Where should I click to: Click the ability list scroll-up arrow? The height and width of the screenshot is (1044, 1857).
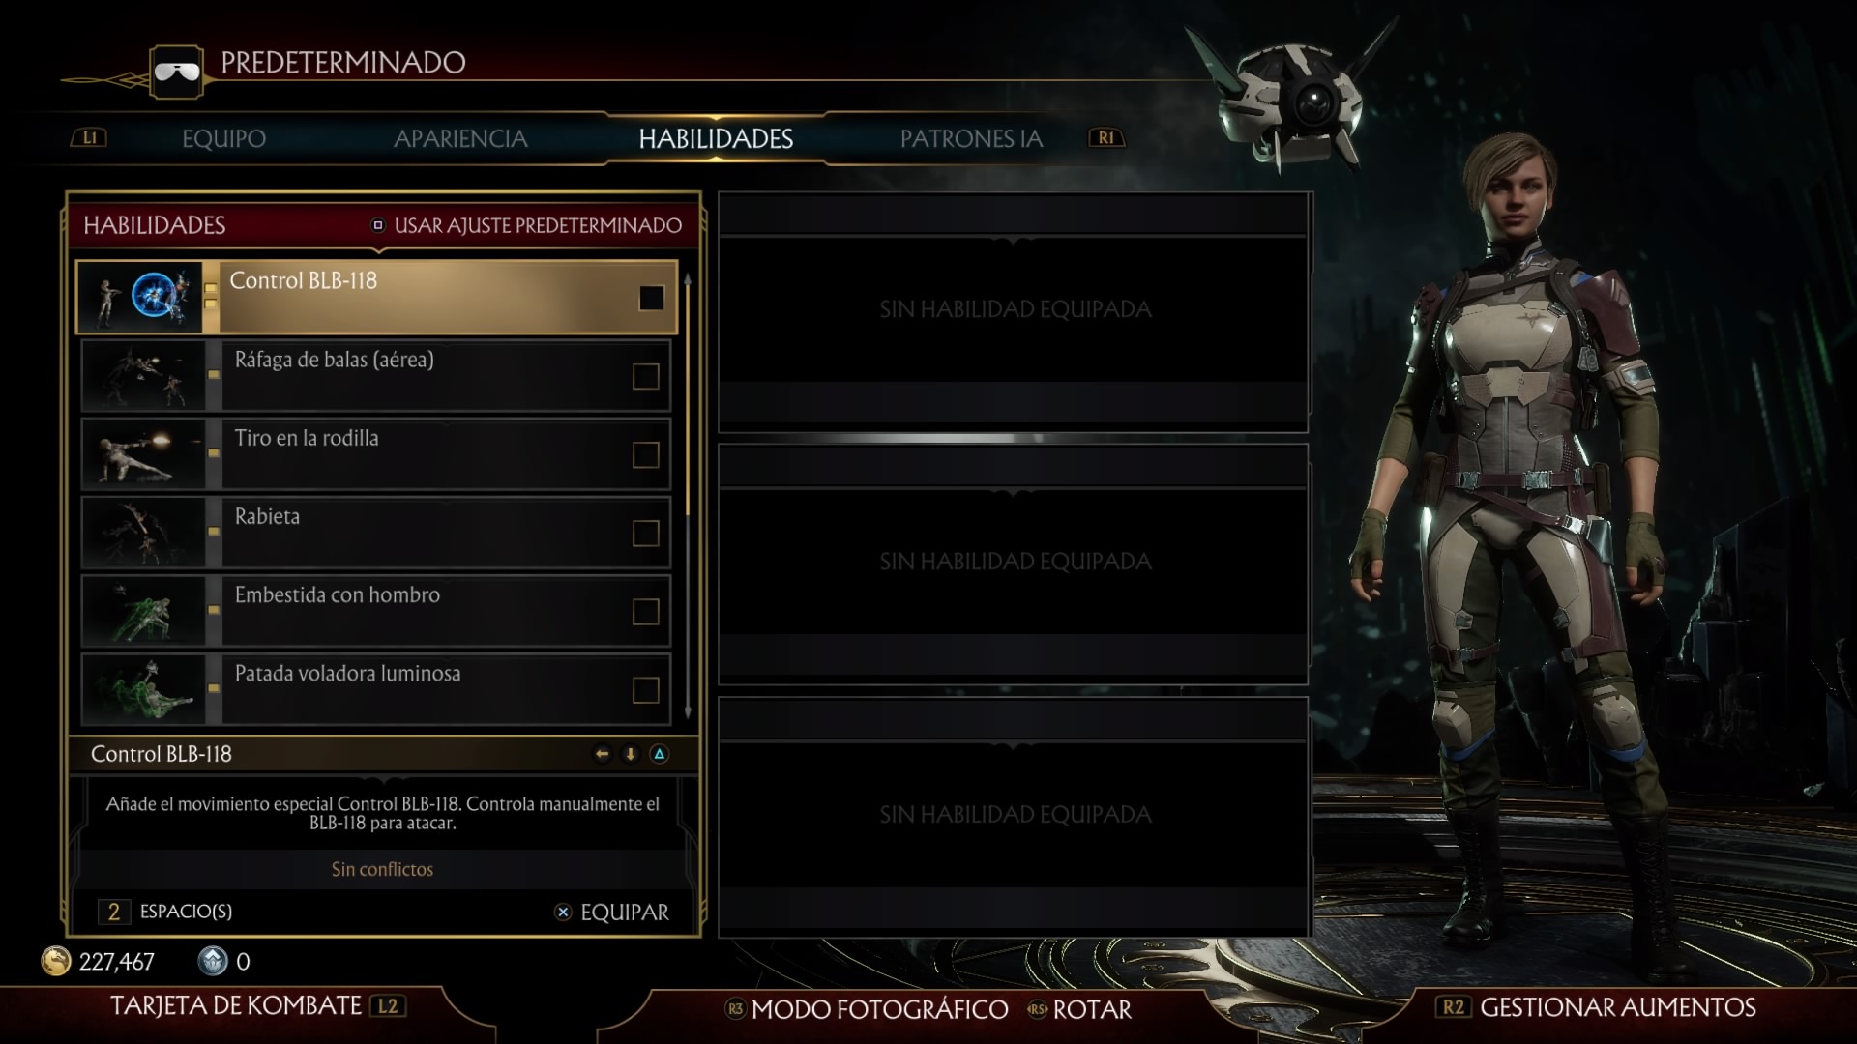pyautogui.click(x=688, y=279)
